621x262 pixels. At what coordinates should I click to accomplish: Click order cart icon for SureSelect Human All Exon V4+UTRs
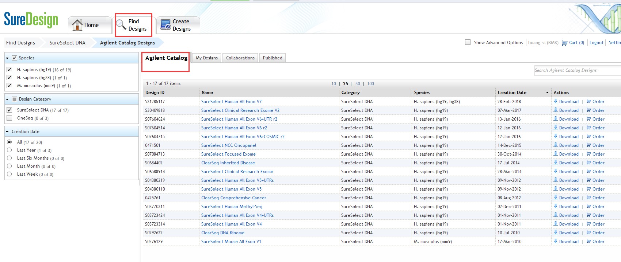click(x=589, y=215)
